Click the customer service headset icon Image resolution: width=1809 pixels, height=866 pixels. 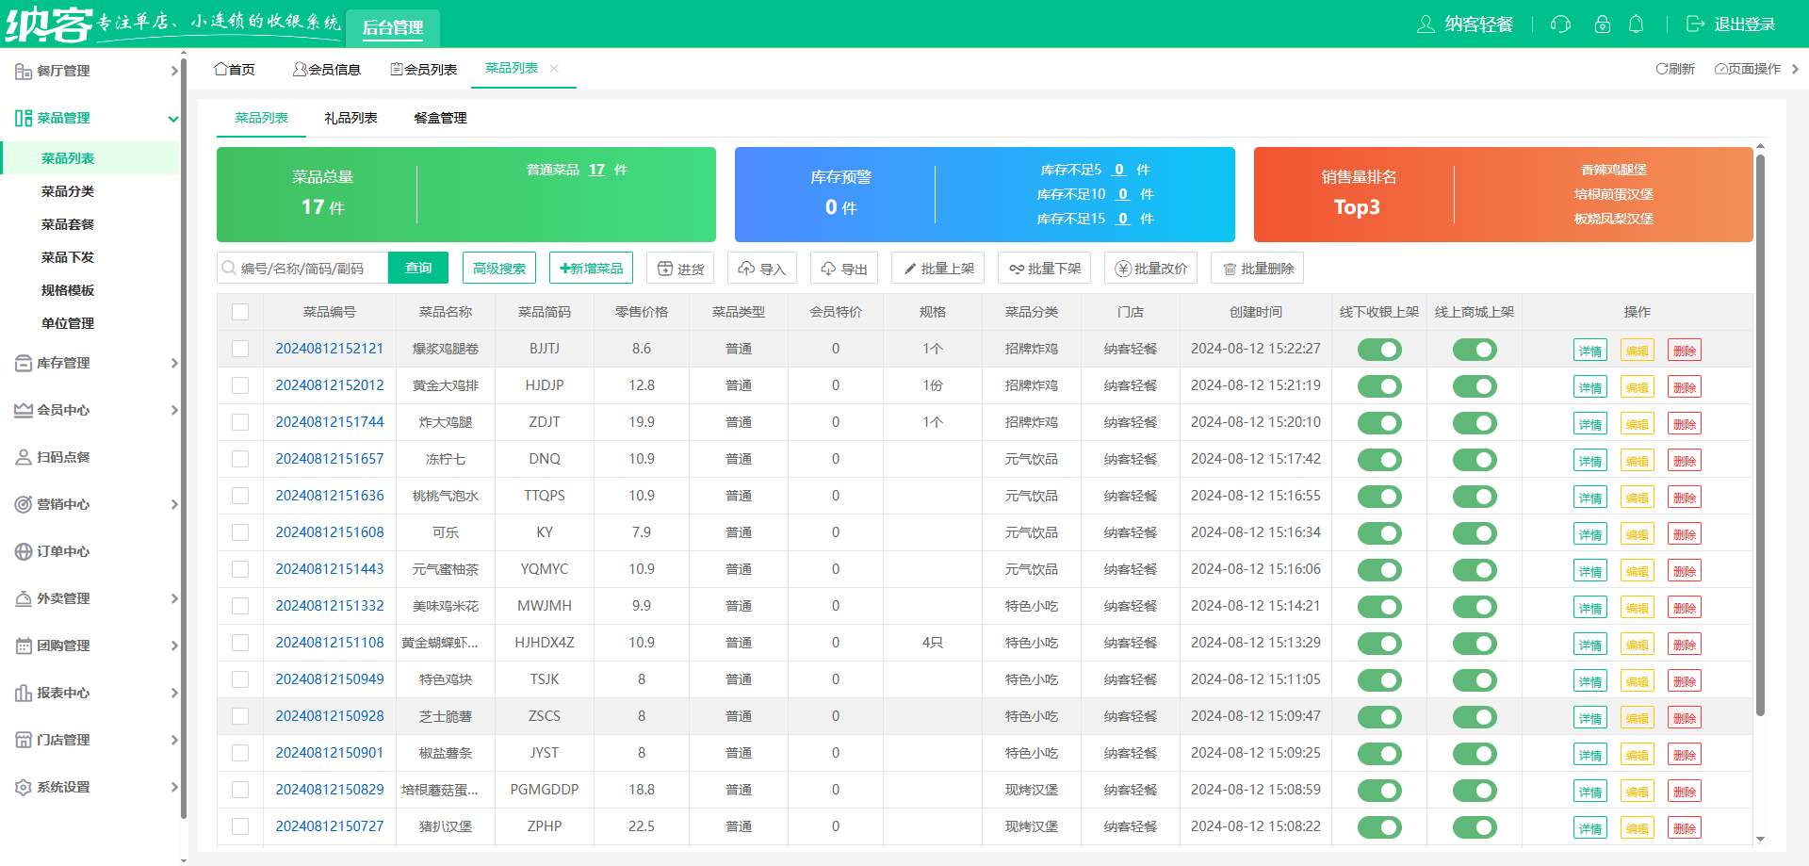[x=1560, y=25]
